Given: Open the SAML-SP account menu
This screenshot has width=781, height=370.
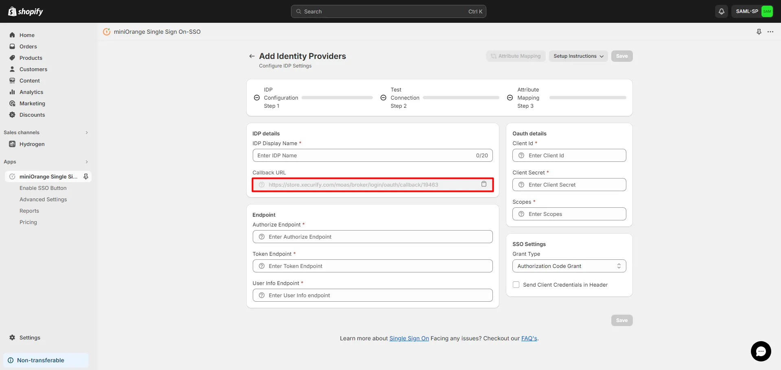Looking at the screenshot, I should coord(754,11).
